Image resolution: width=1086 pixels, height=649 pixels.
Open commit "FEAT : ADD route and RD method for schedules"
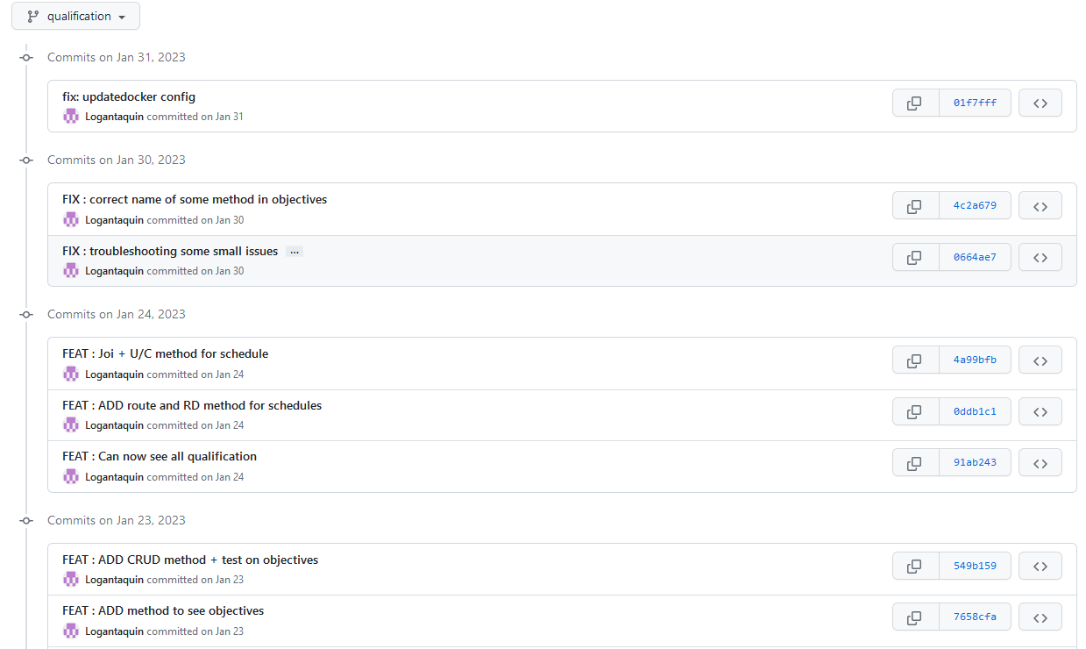coord(192,405)
